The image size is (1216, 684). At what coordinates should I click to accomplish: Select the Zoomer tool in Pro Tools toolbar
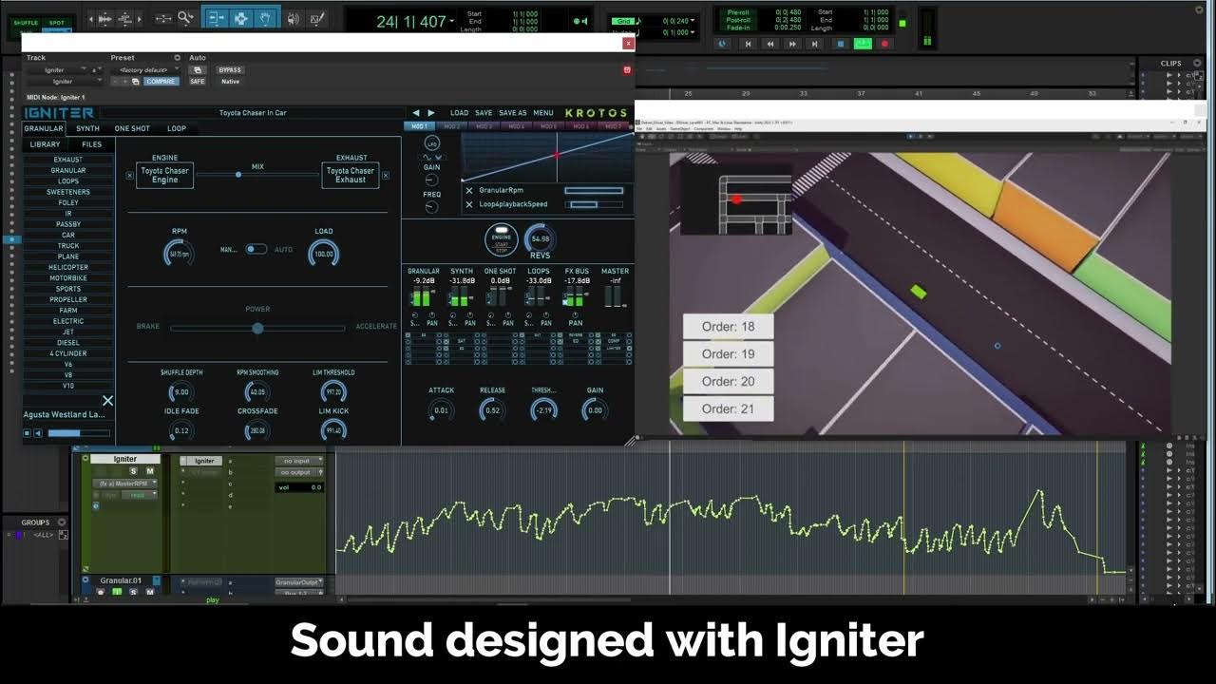pyautogui.click(x=185, y=17)
